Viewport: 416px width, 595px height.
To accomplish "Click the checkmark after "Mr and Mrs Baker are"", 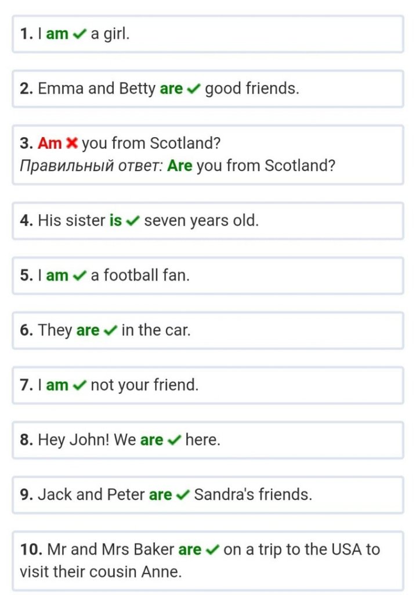I will click(212, 550).
